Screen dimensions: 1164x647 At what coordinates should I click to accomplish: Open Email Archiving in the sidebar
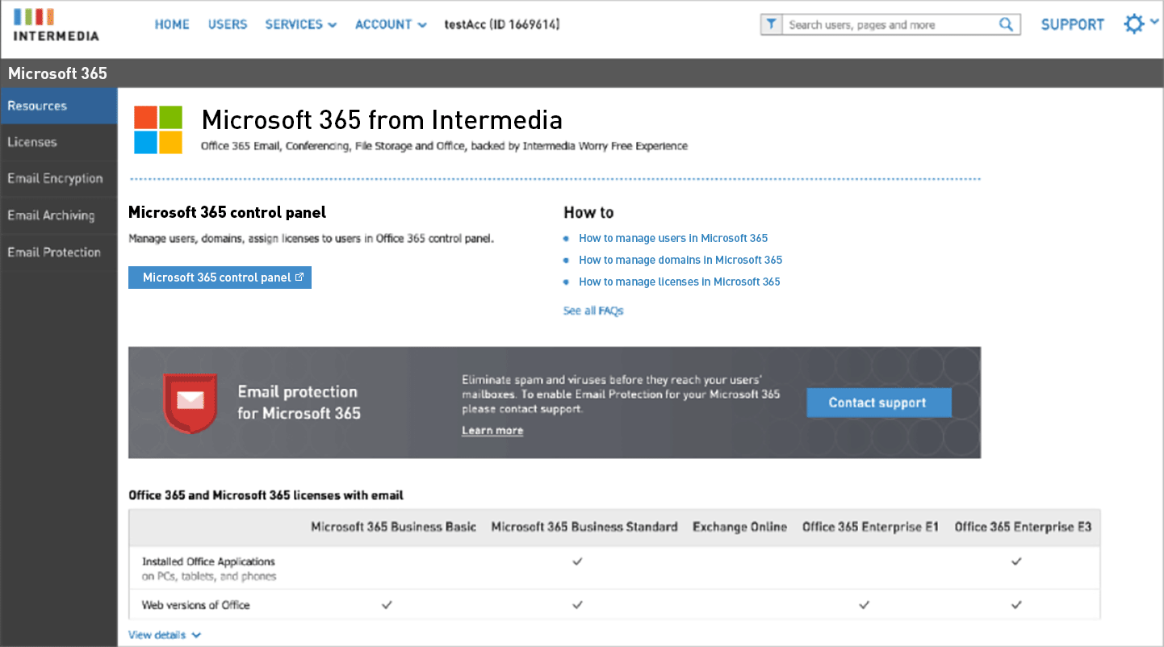click(59, 215)
